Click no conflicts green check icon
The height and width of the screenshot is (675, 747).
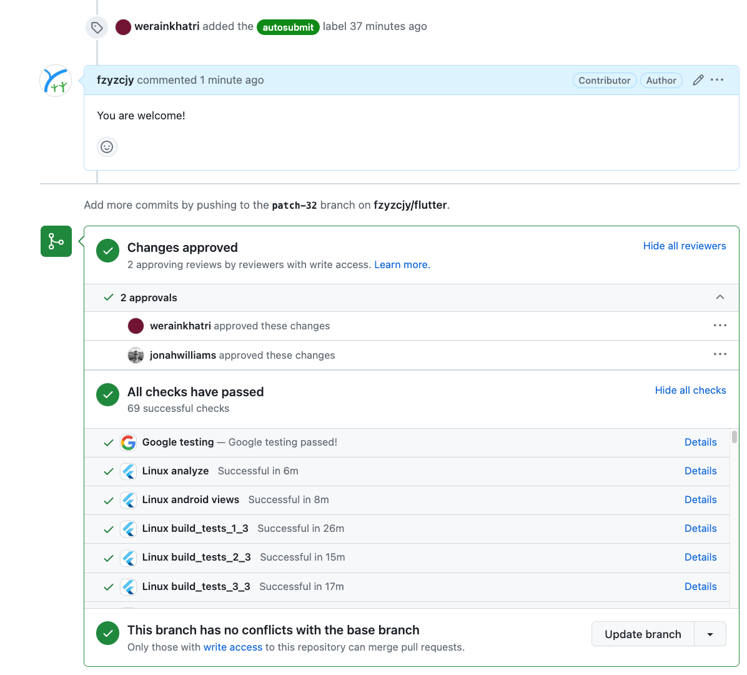107,633
